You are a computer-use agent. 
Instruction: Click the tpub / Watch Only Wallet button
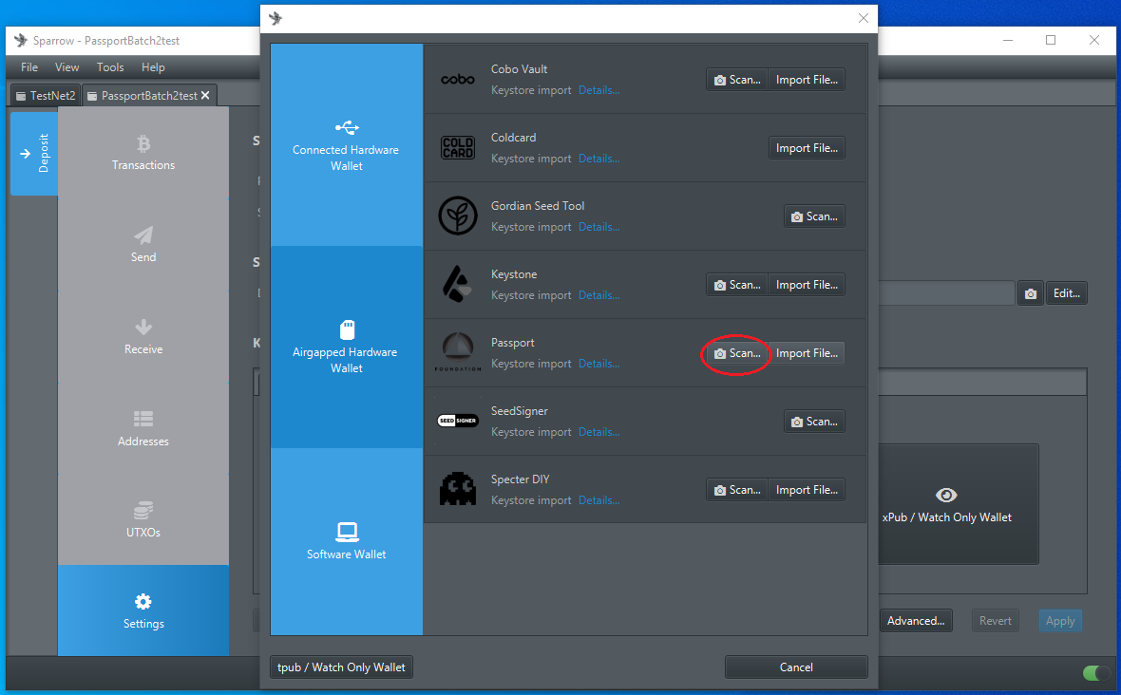click(x=342, y=667)
